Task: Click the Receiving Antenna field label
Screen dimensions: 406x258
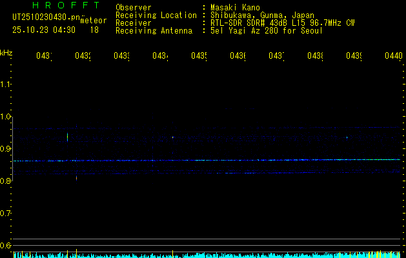Action: pyautogui.click(x=154, y=31)
